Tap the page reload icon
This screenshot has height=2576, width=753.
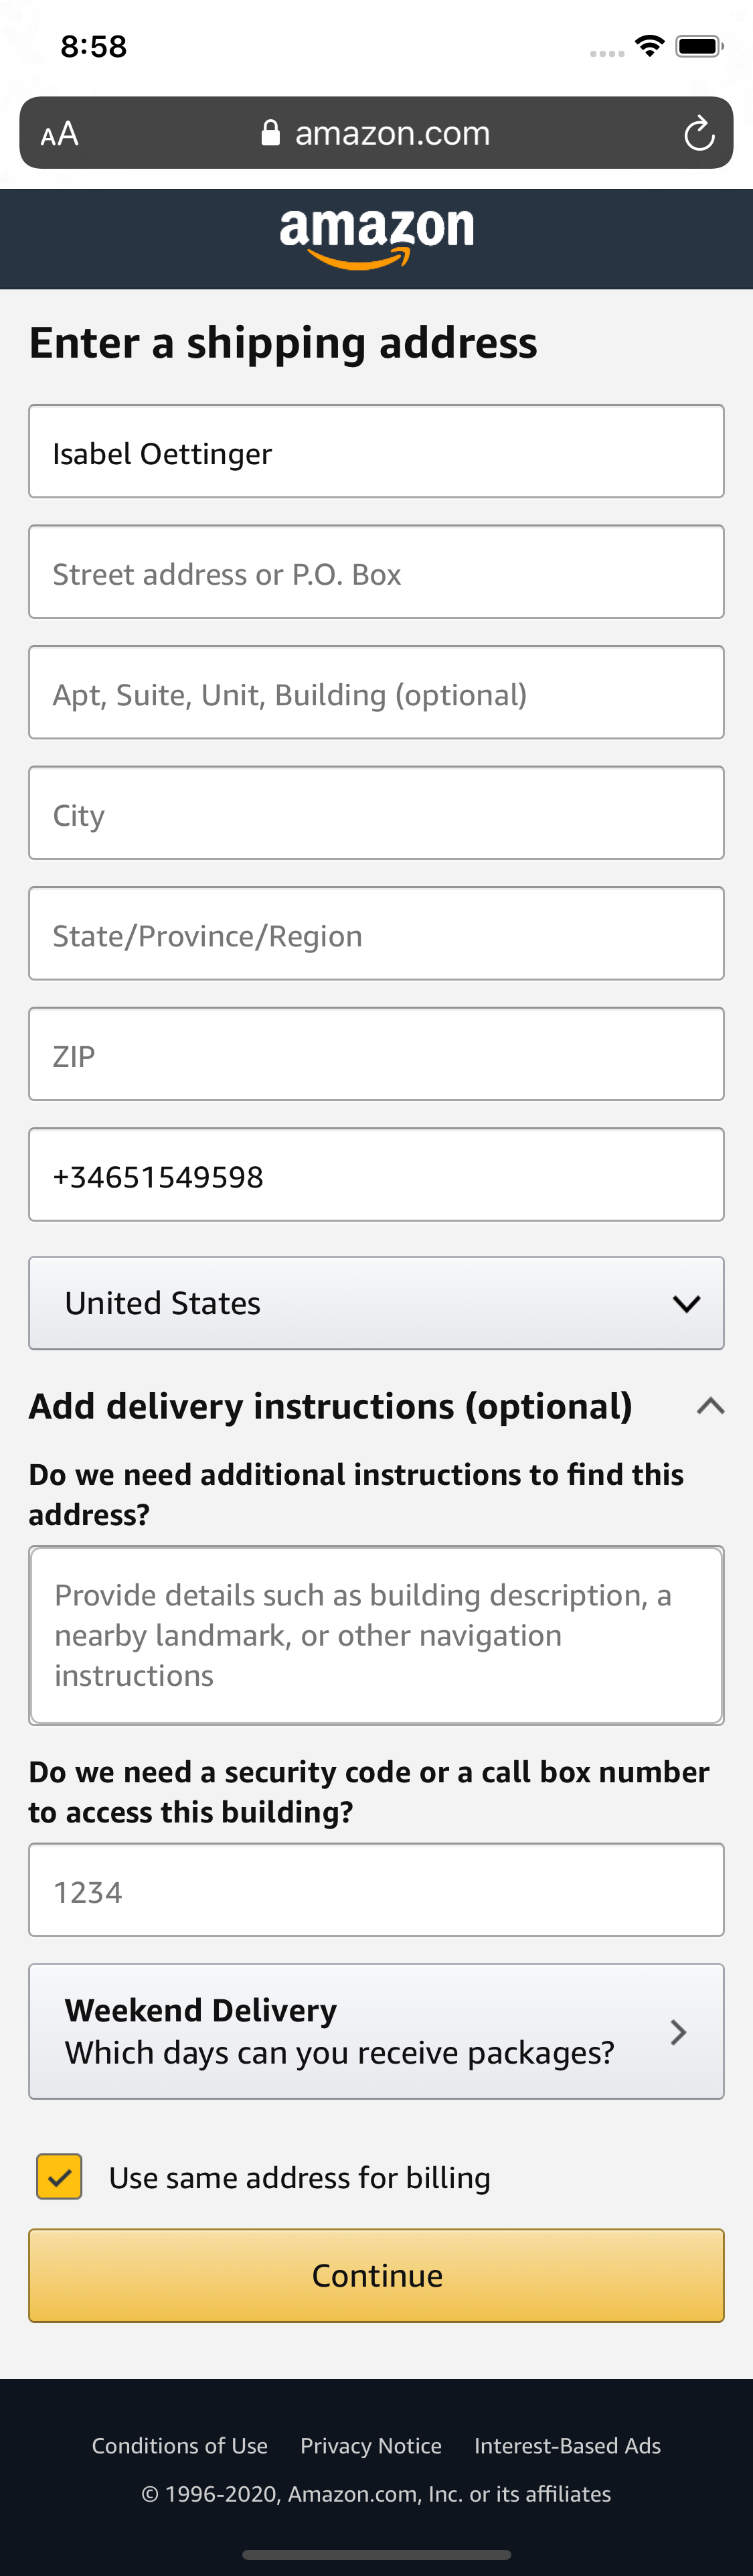click(698, 132)
